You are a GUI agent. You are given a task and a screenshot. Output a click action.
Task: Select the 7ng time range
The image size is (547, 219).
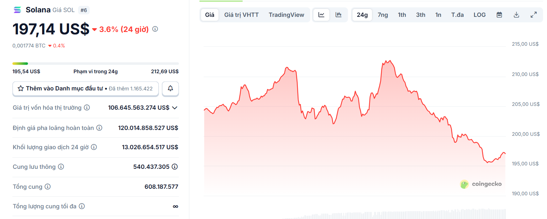383,15
